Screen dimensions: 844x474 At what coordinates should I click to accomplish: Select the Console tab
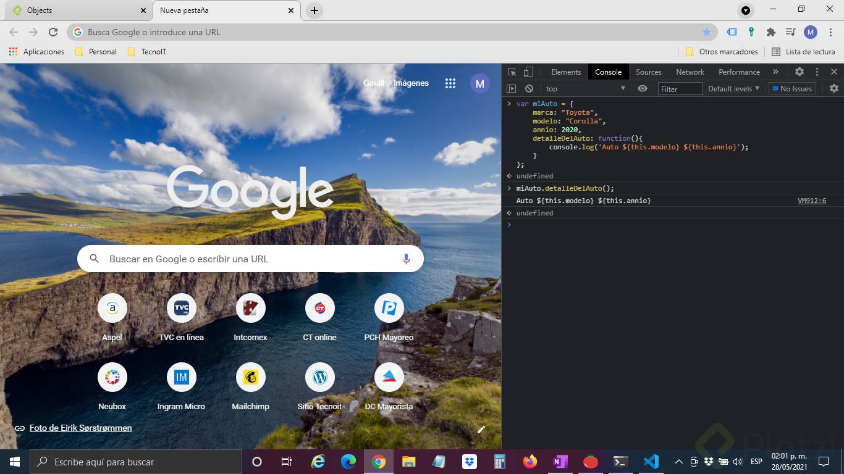(x=608, y=72)
